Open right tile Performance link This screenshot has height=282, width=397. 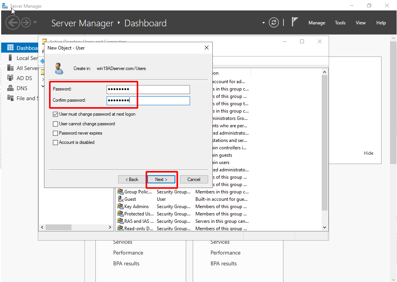(x=225, y=253)
